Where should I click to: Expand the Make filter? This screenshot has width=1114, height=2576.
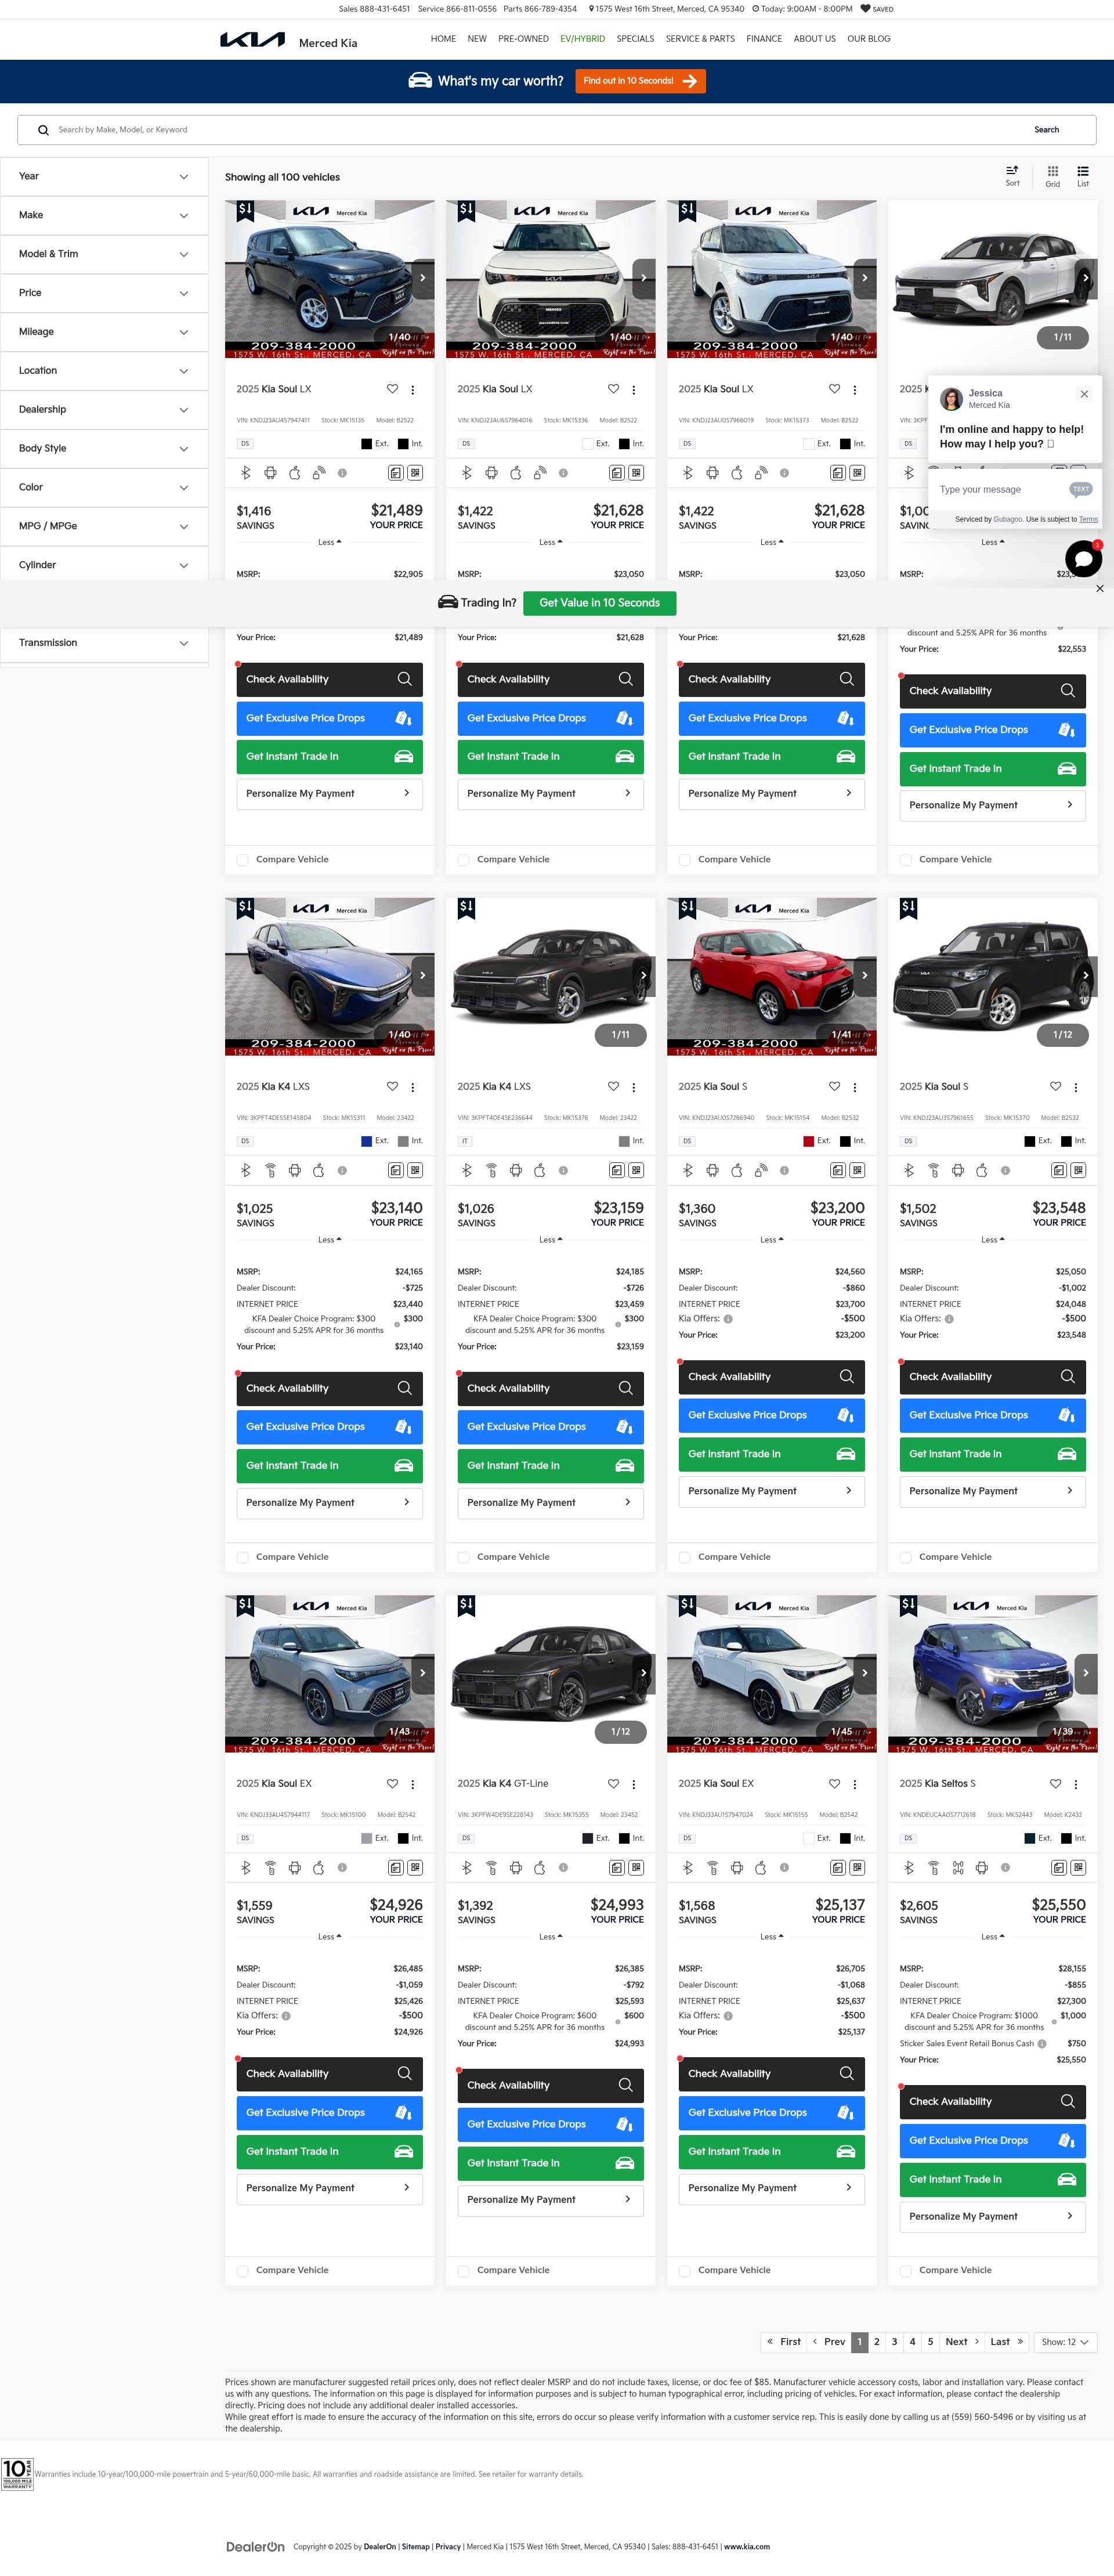(104, 216)
